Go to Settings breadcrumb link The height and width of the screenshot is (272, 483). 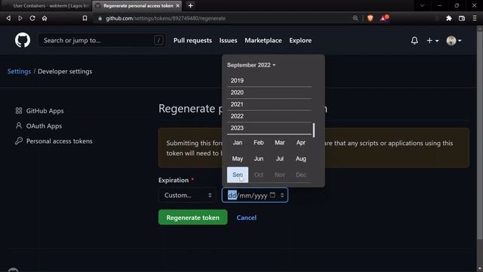19,71
